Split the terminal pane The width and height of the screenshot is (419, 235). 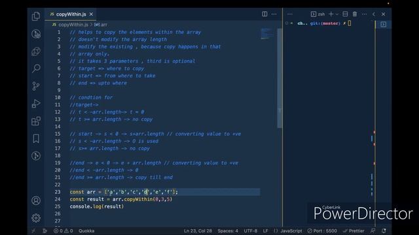345,14
